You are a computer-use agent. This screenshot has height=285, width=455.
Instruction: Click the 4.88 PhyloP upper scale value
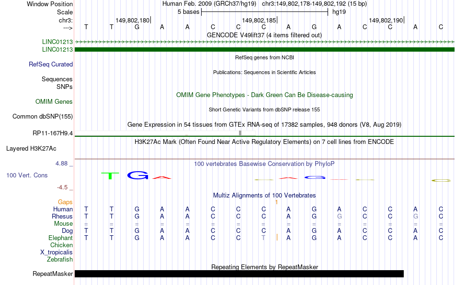click(61, 164)
